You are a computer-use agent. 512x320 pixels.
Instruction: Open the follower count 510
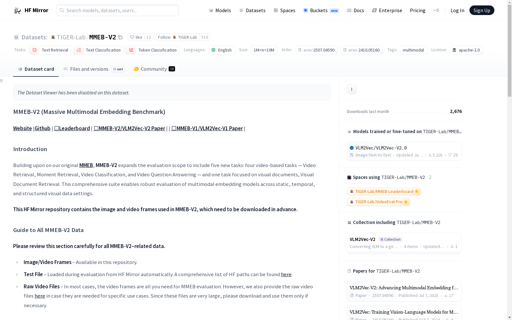pyautogui.click(x=205, y=37)
